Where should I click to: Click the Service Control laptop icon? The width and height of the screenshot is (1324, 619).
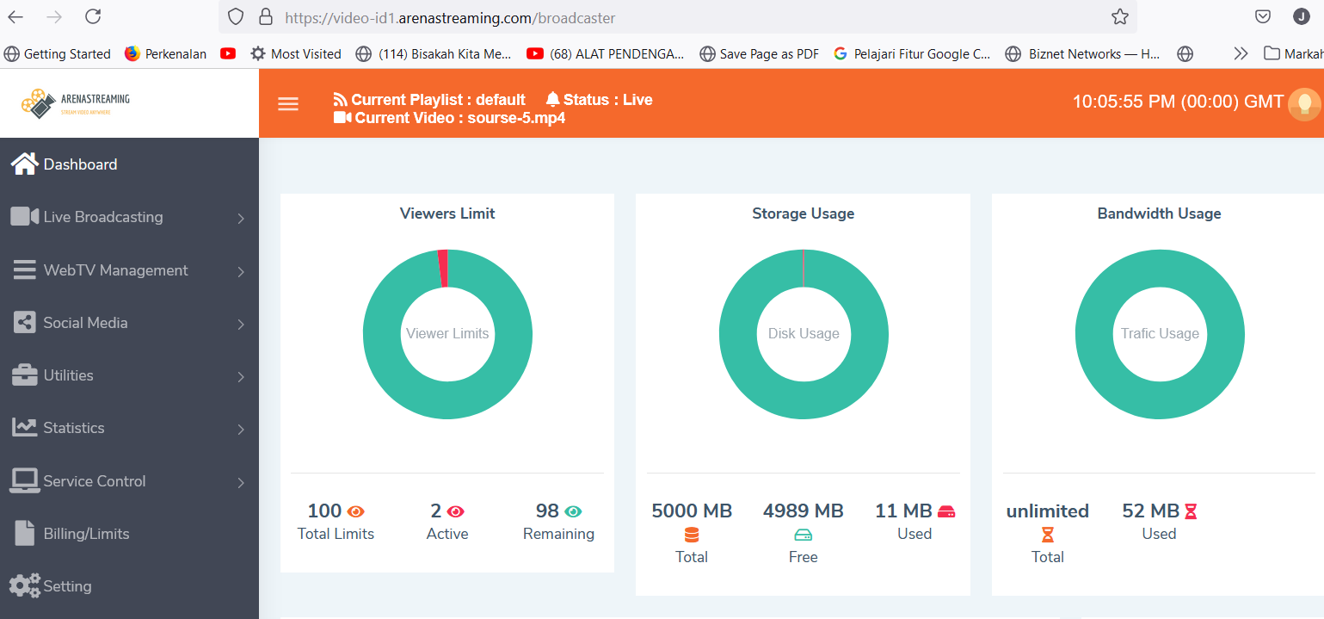[24, 480]
